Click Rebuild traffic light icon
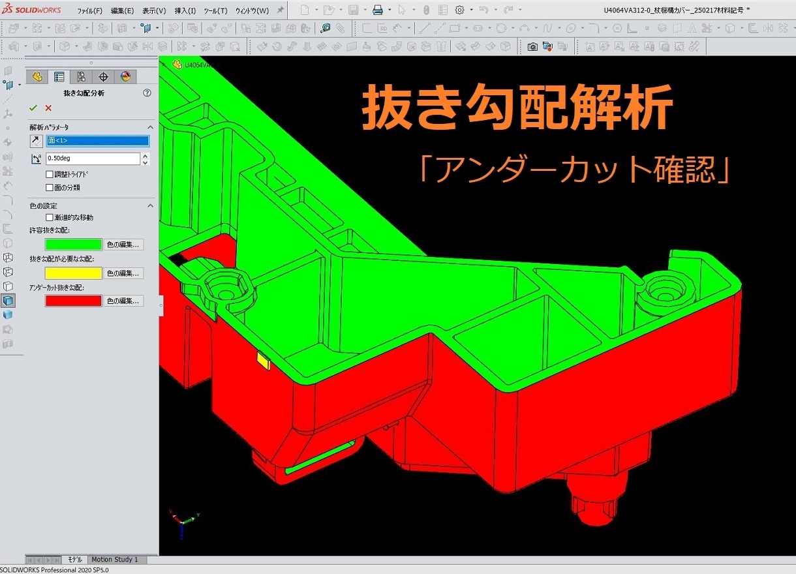 [x=426, y=10]
